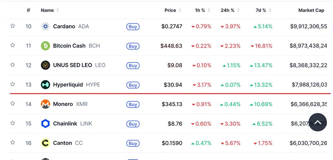
Task: Select the Chainlink hexagon logo
Action: [45, 124]
